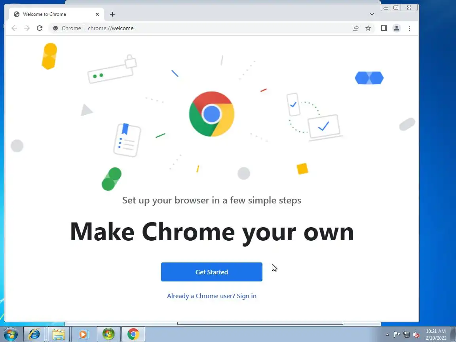Viewport: 456px width, 342px height.
Task: Click the Chrome taskbar icon
Action: [133, 334]
